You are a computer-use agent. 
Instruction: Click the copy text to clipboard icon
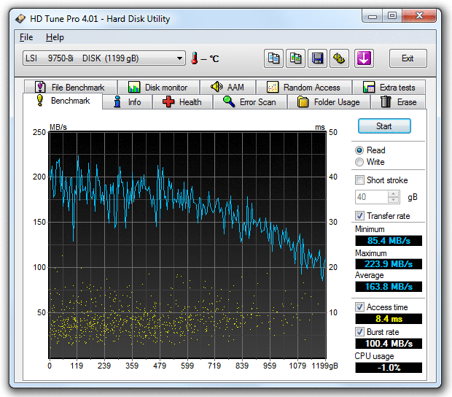273,58
